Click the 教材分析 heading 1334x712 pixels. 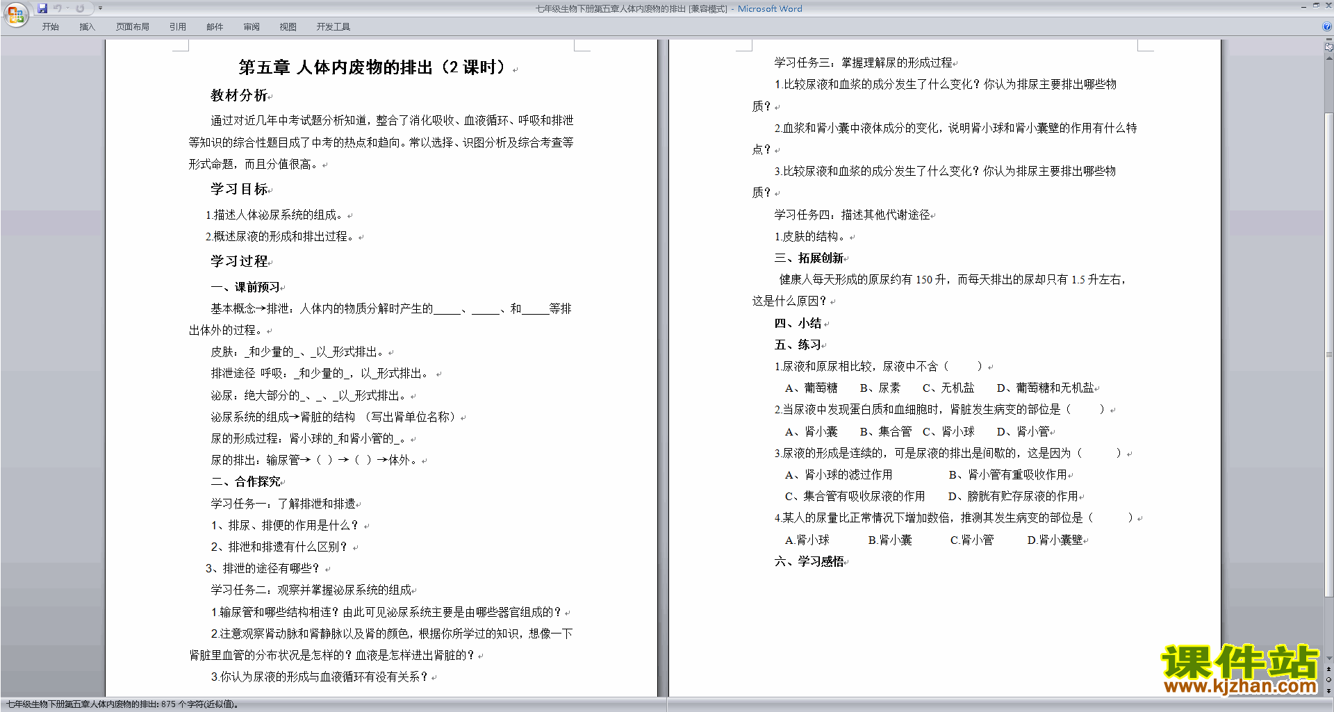coord(239,95)
